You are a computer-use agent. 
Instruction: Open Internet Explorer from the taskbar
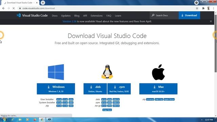pyautogui.click(x=13, y=120)
